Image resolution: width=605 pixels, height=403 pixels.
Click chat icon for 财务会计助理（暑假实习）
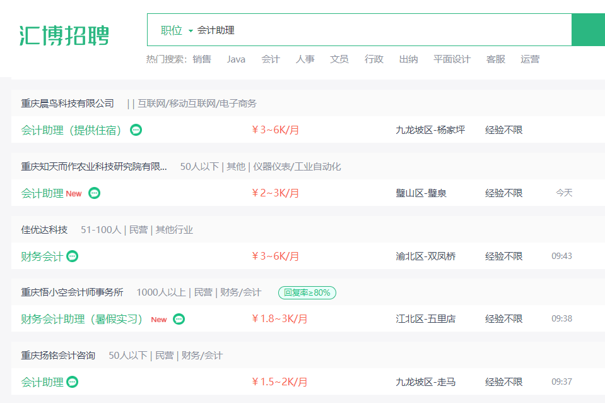click(x=179, y=319)
